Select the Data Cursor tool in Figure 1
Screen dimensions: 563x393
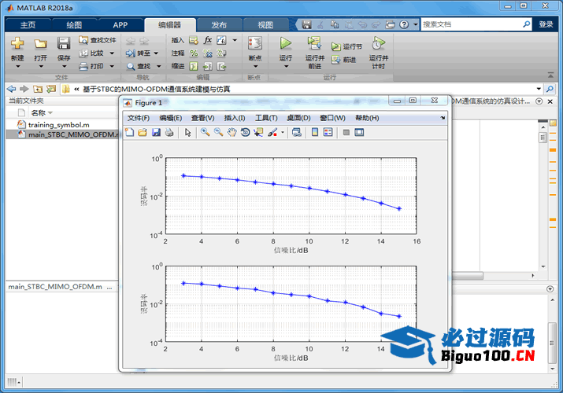point(258,132)
